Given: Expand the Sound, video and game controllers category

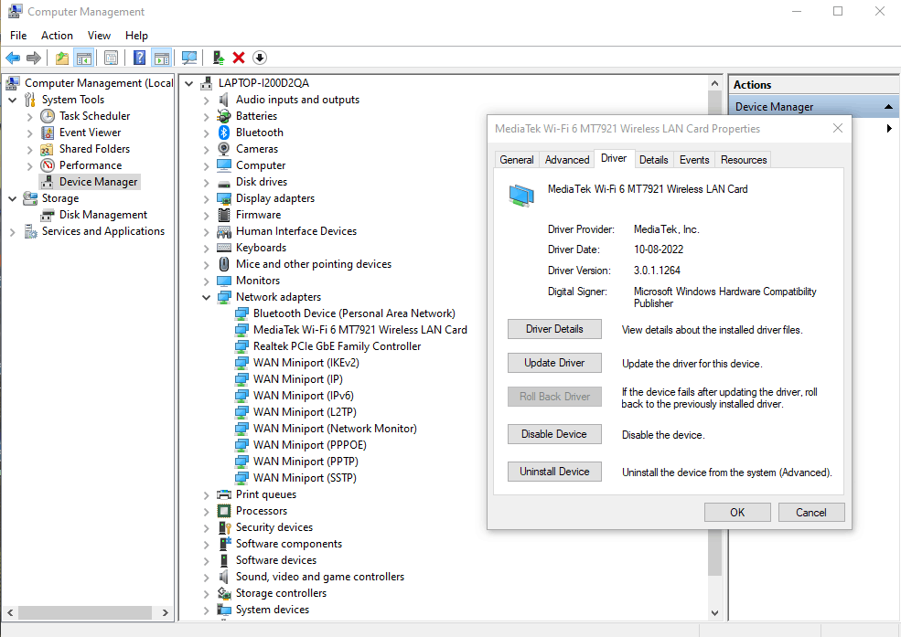Looking at the screenshot, I should pos(207,577).
